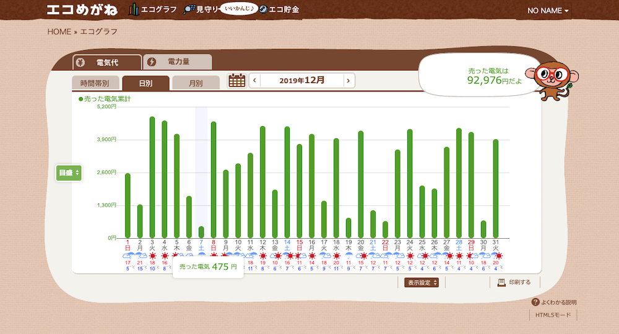
Task: Open the 見守り monitoring icon in header
Action: (x=189, y=10)
